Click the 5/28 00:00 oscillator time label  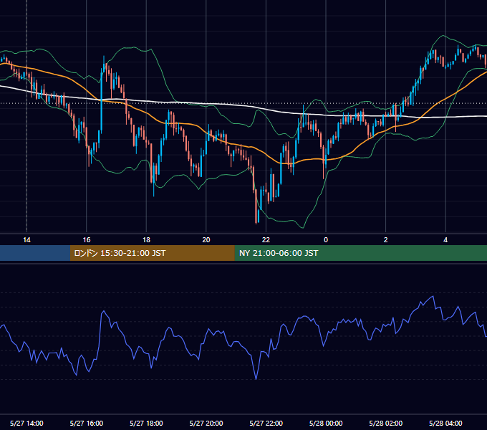(x=326, y=423)
